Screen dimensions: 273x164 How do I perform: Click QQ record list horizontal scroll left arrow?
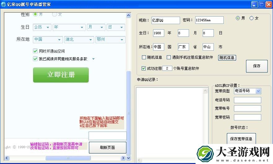(x=139, y=160)
